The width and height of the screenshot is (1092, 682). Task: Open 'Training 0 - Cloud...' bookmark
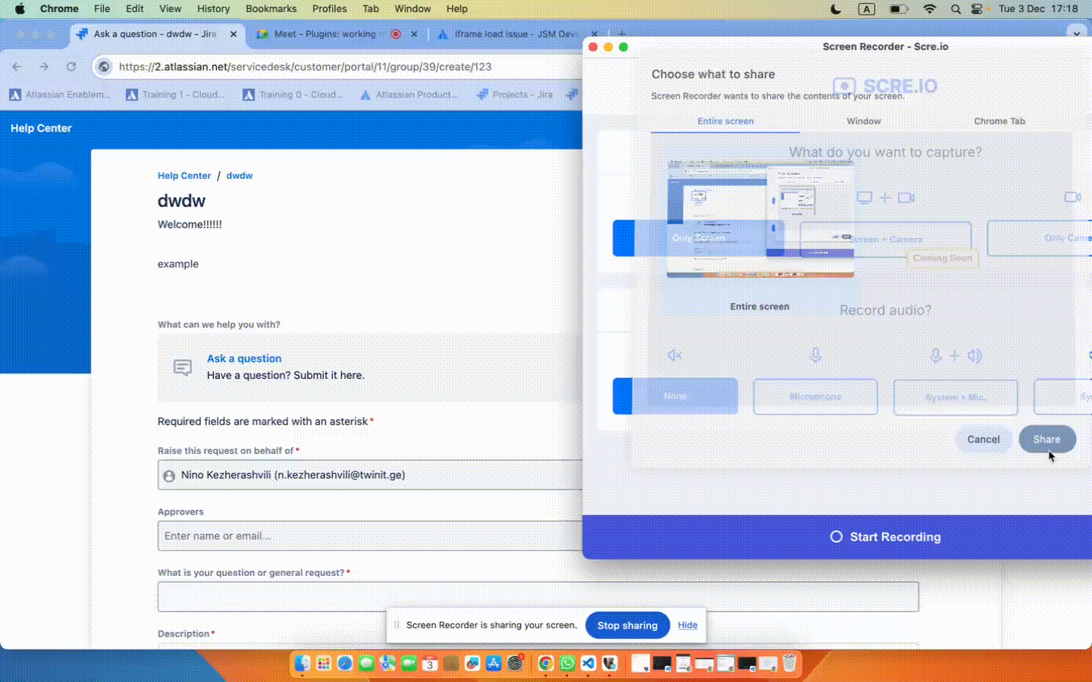click(293, 95)
